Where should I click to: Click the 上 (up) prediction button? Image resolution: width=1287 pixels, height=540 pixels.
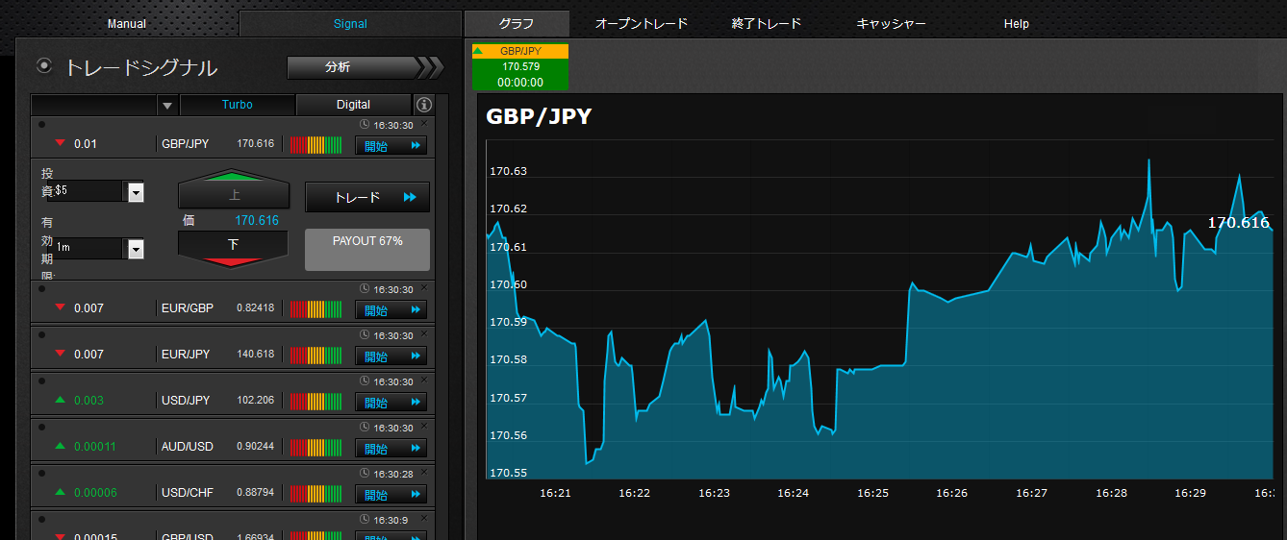point(234,190)
